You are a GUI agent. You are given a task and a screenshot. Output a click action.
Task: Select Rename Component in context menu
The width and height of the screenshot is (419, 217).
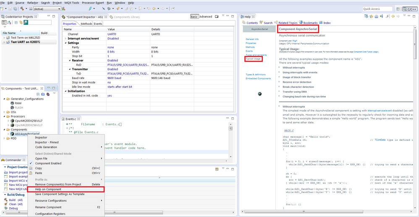(66, 207)
